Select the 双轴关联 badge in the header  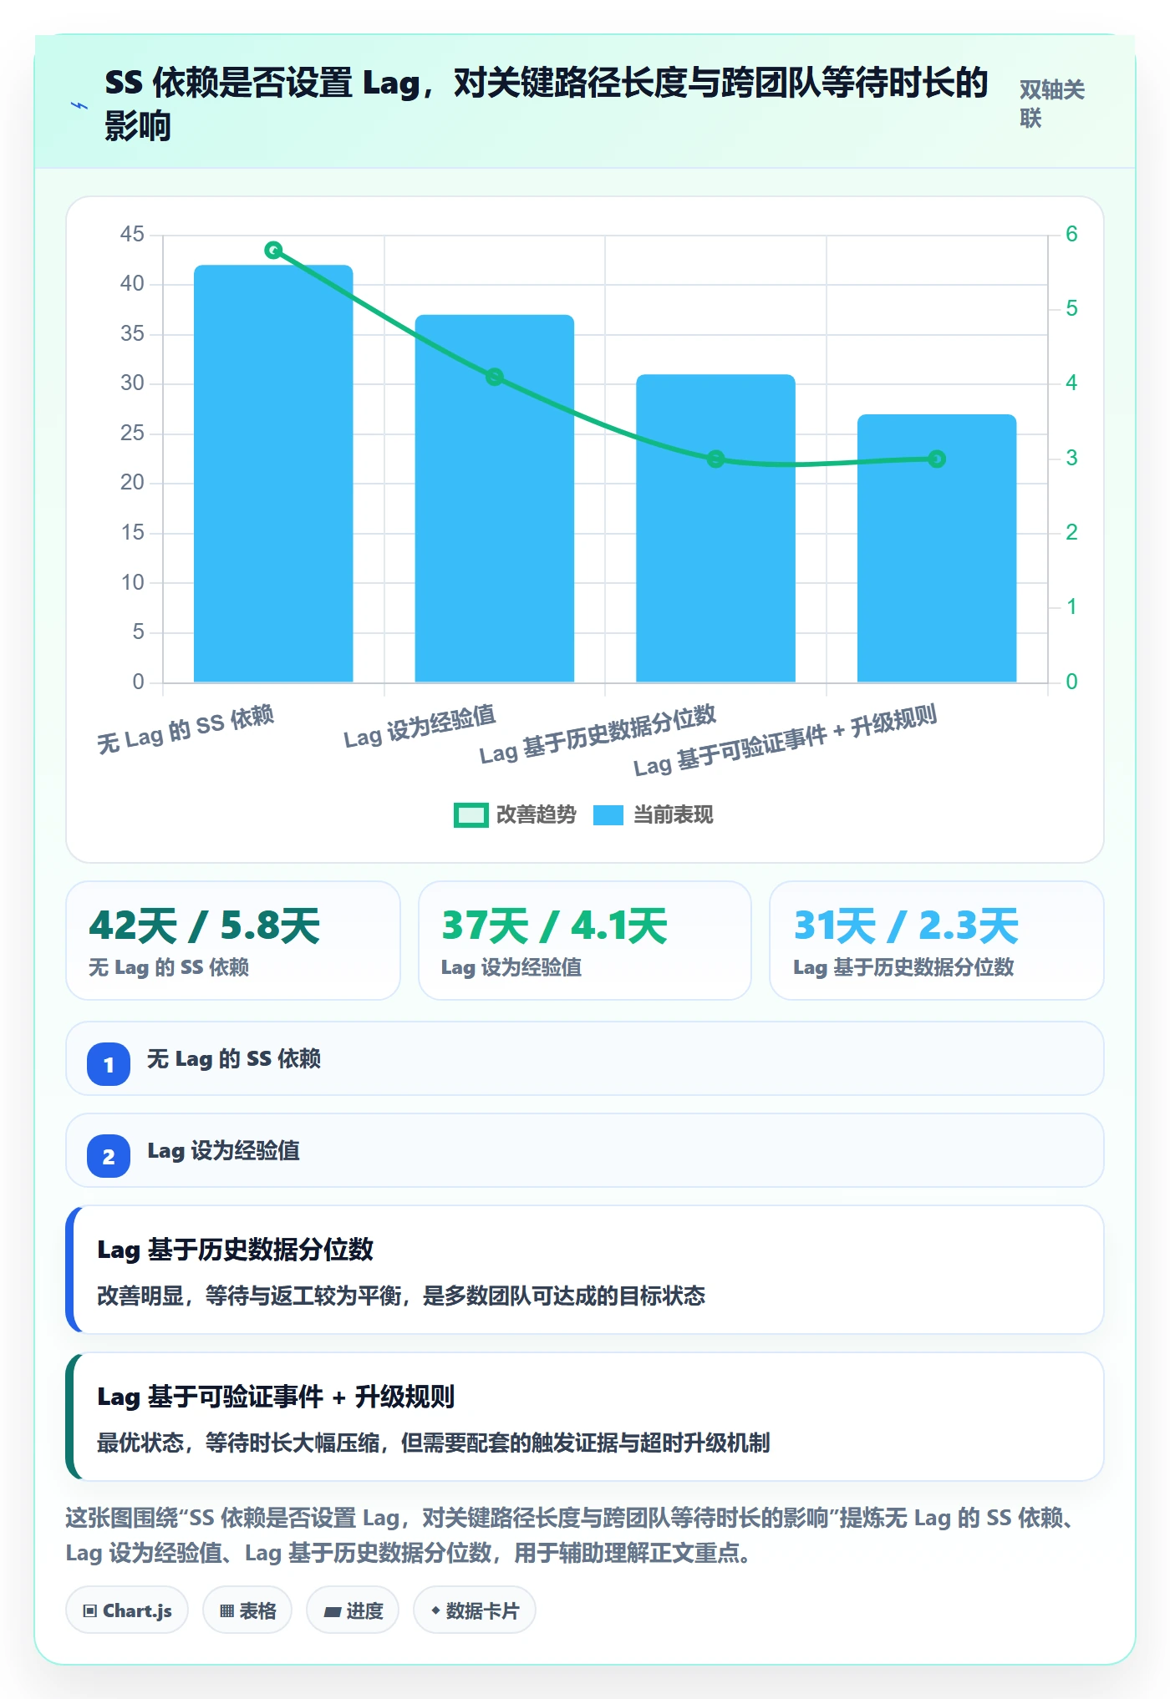(x=1052, y=104)
